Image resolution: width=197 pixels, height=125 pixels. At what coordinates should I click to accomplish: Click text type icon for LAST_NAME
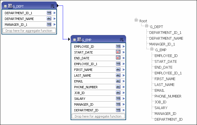click(x=118, y=75)
